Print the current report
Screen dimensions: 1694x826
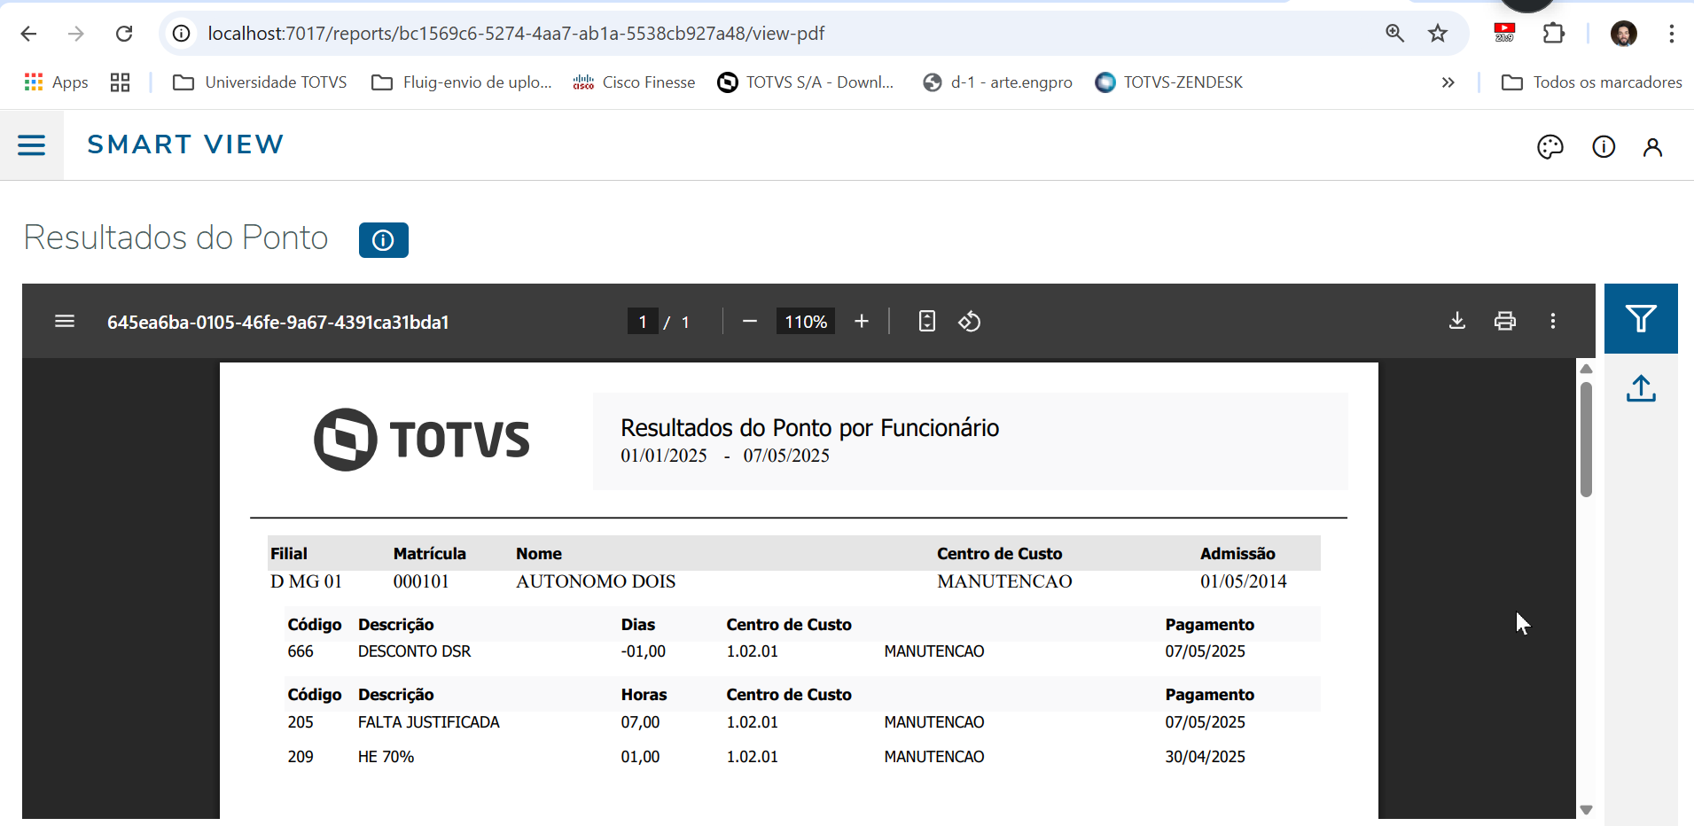click(x=1505, y=321)
